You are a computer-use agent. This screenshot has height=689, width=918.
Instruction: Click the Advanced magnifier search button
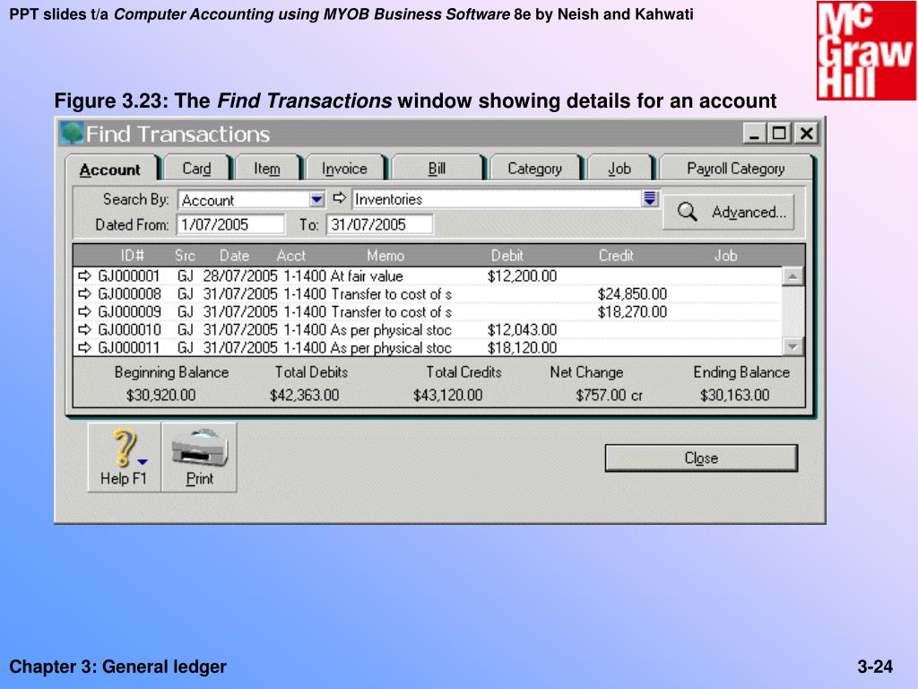(728, 212)
